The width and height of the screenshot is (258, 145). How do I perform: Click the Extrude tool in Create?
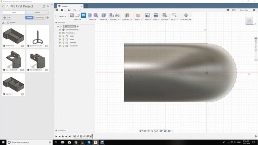tap(90, 15)
